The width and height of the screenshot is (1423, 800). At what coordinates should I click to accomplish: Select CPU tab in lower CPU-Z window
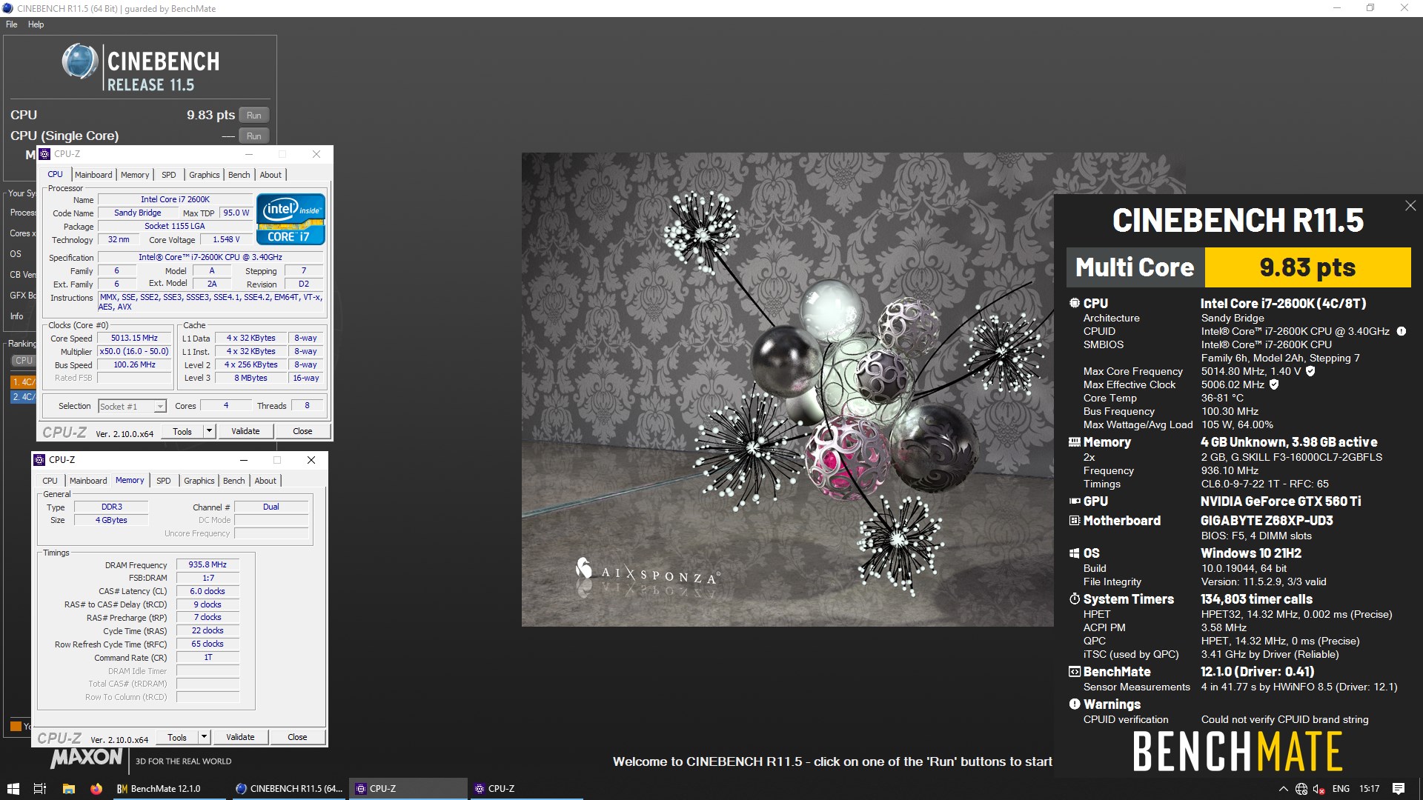(50, 481)
